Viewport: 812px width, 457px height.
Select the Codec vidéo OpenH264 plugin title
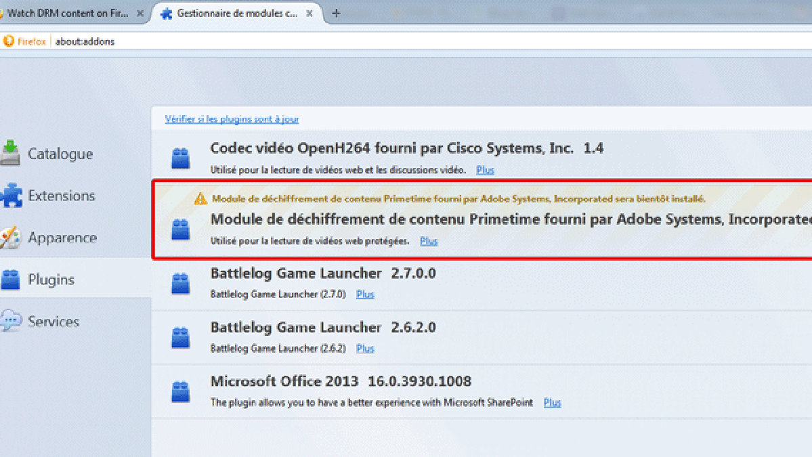[x=406, y=148]
